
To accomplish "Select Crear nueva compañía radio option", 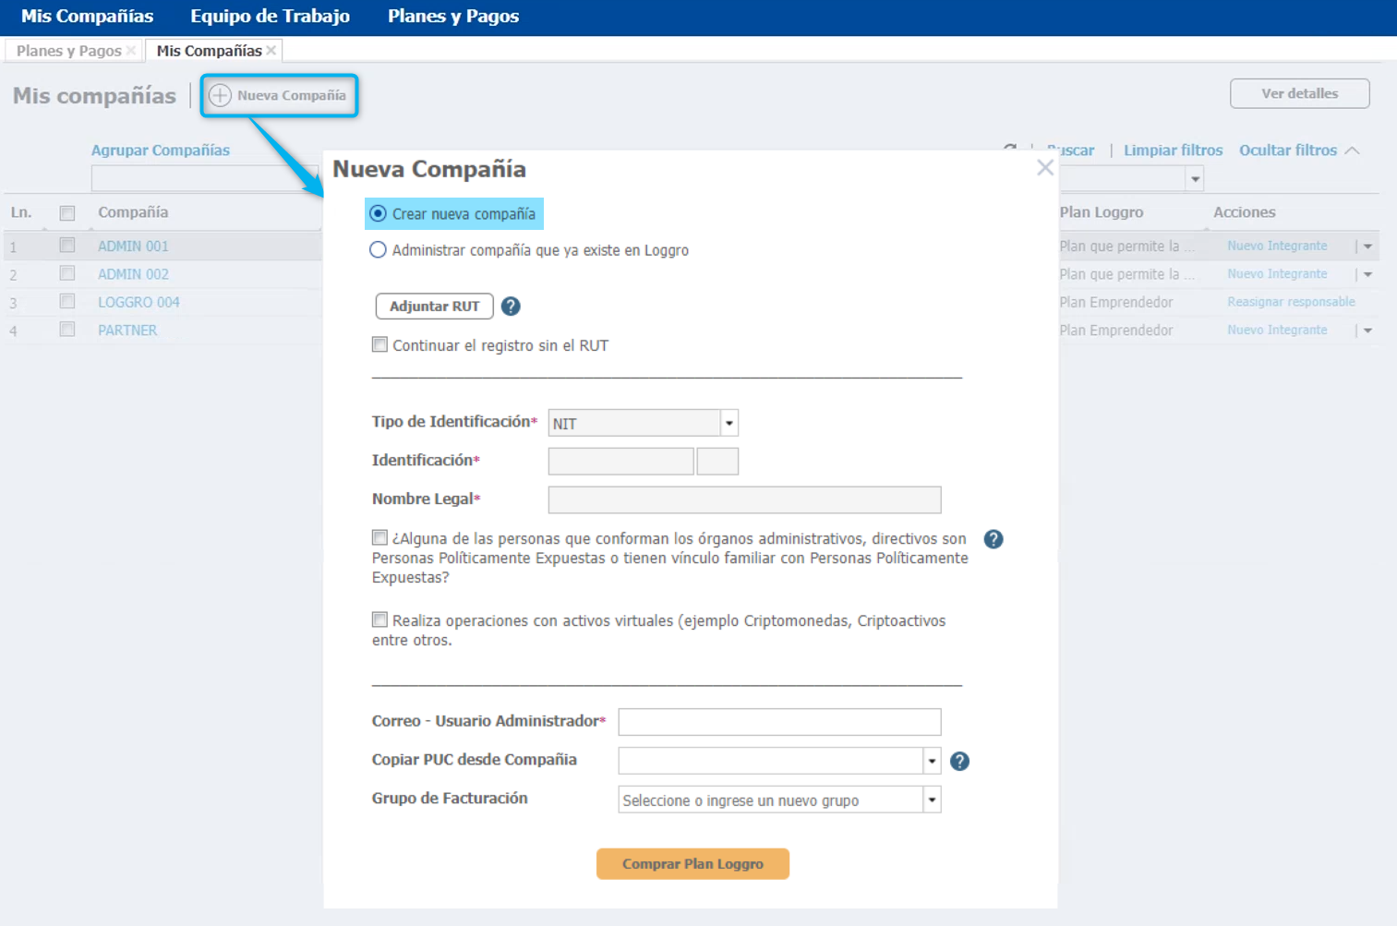I will click(x=378, y=214).
